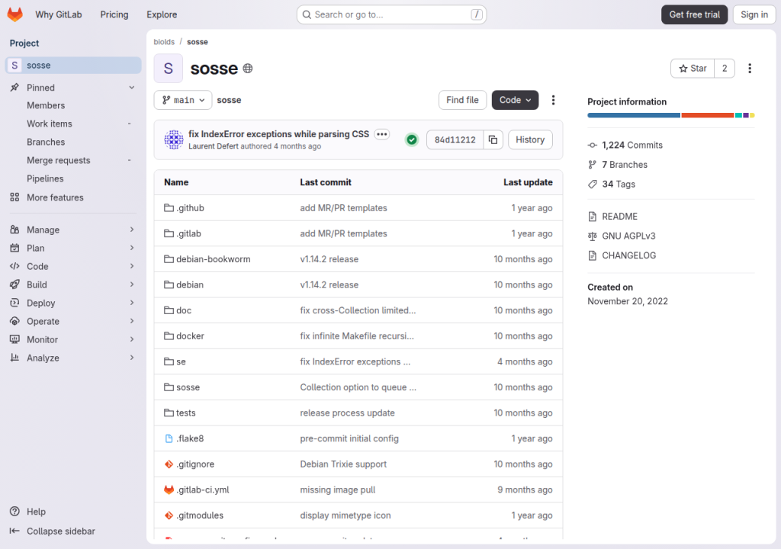Click the .gitignore git file icon
The image size is (781, 549).
169,464
